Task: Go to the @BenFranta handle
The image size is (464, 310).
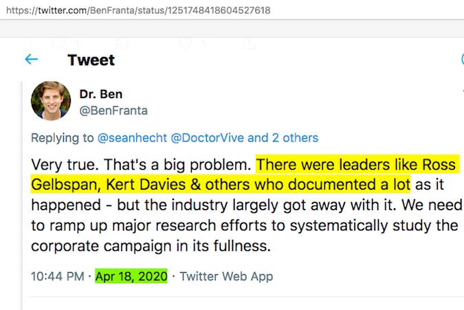Action: (x=113, y=110)
